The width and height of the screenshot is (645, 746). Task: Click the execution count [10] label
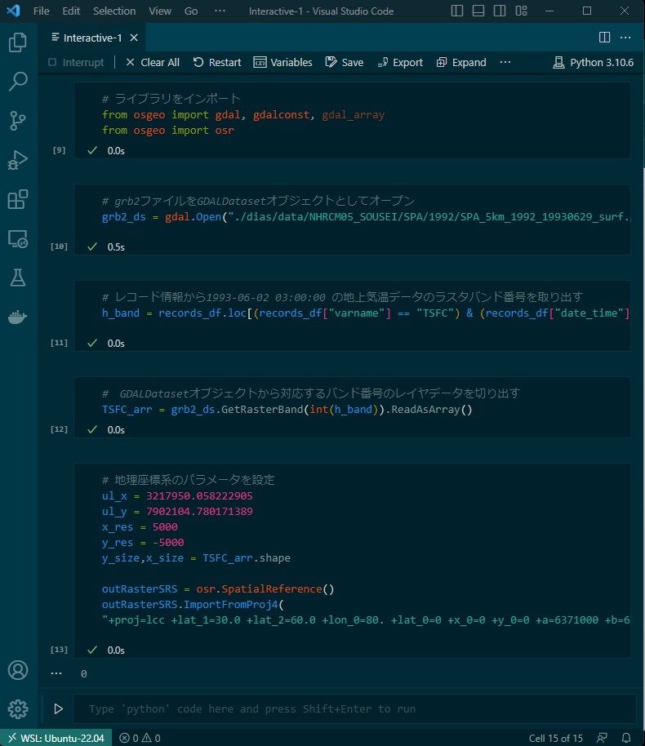(59, 246)
